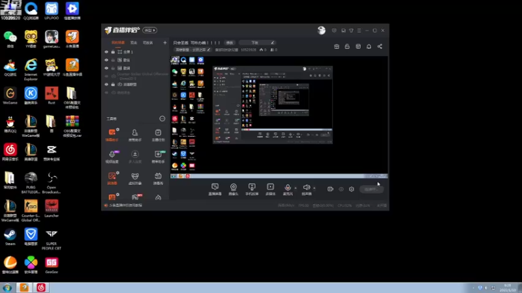Click the record camera icon beside the start button
Image resolution: width=522 pixels, height=293 pixels.
click(330, 189)
